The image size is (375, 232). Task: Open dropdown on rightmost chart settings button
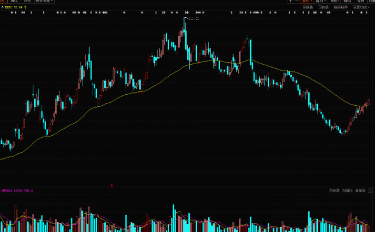(x=368, y=7)
